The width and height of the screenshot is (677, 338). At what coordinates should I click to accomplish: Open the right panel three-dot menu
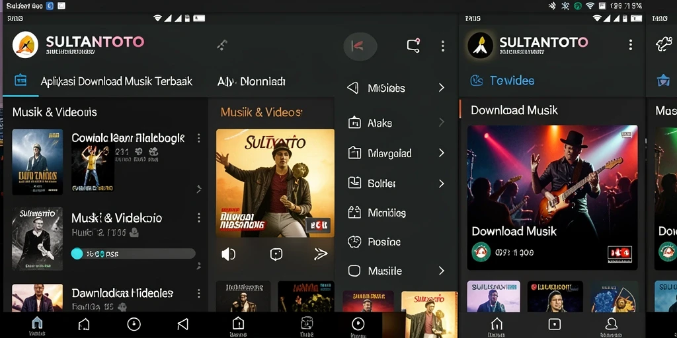point(630,45)
